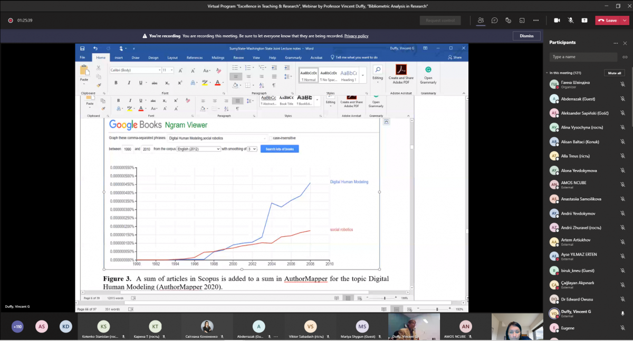The height and width of the screenshot is (341, 633).
Task: Click the Share content tray icon
Action: pos(584,21)
